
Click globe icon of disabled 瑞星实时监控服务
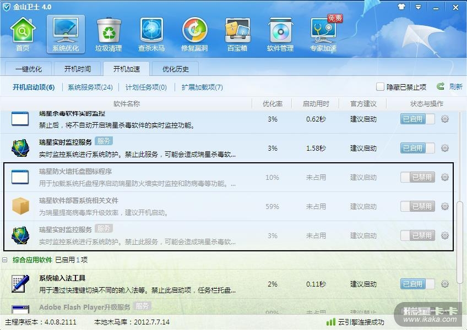point(20,235)
